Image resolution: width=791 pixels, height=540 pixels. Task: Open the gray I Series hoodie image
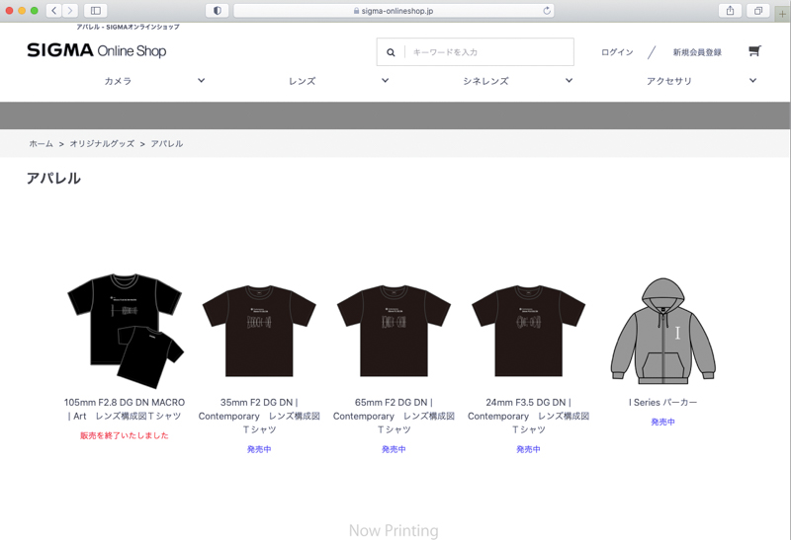(662, 331)
